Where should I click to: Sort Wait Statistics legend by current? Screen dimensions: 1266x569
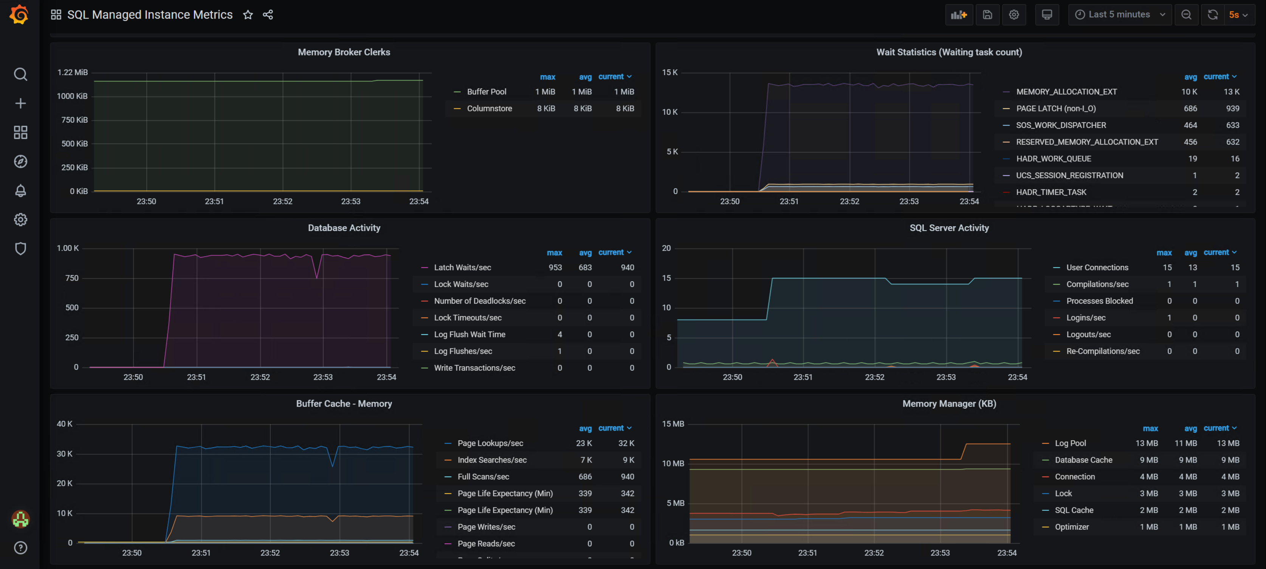[1220, 77]
